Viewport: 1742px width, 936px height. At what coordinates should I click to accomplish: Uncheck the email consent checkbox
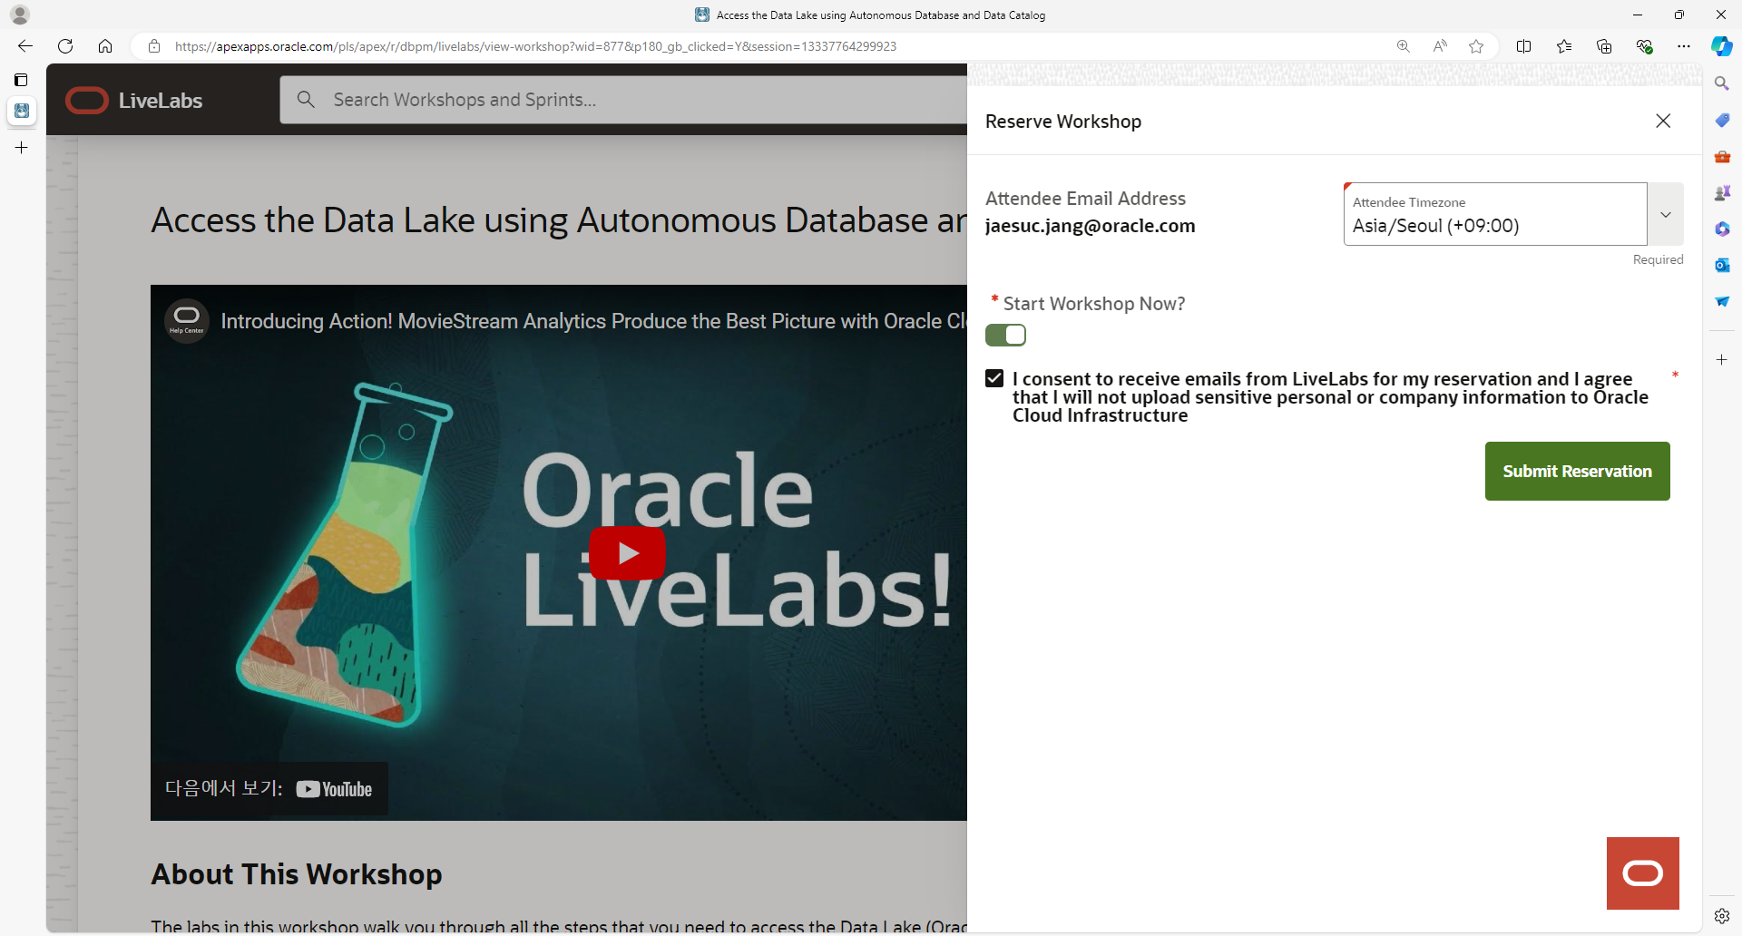tap(994, 378)
